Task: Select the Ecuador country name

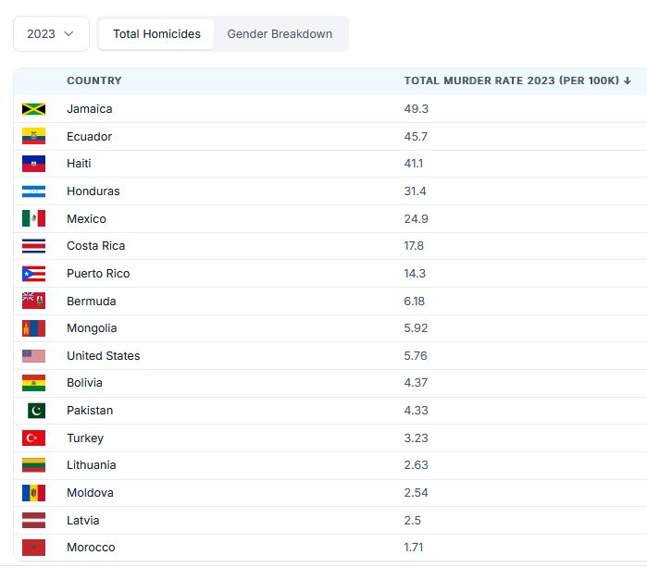Action: (90, 137)
